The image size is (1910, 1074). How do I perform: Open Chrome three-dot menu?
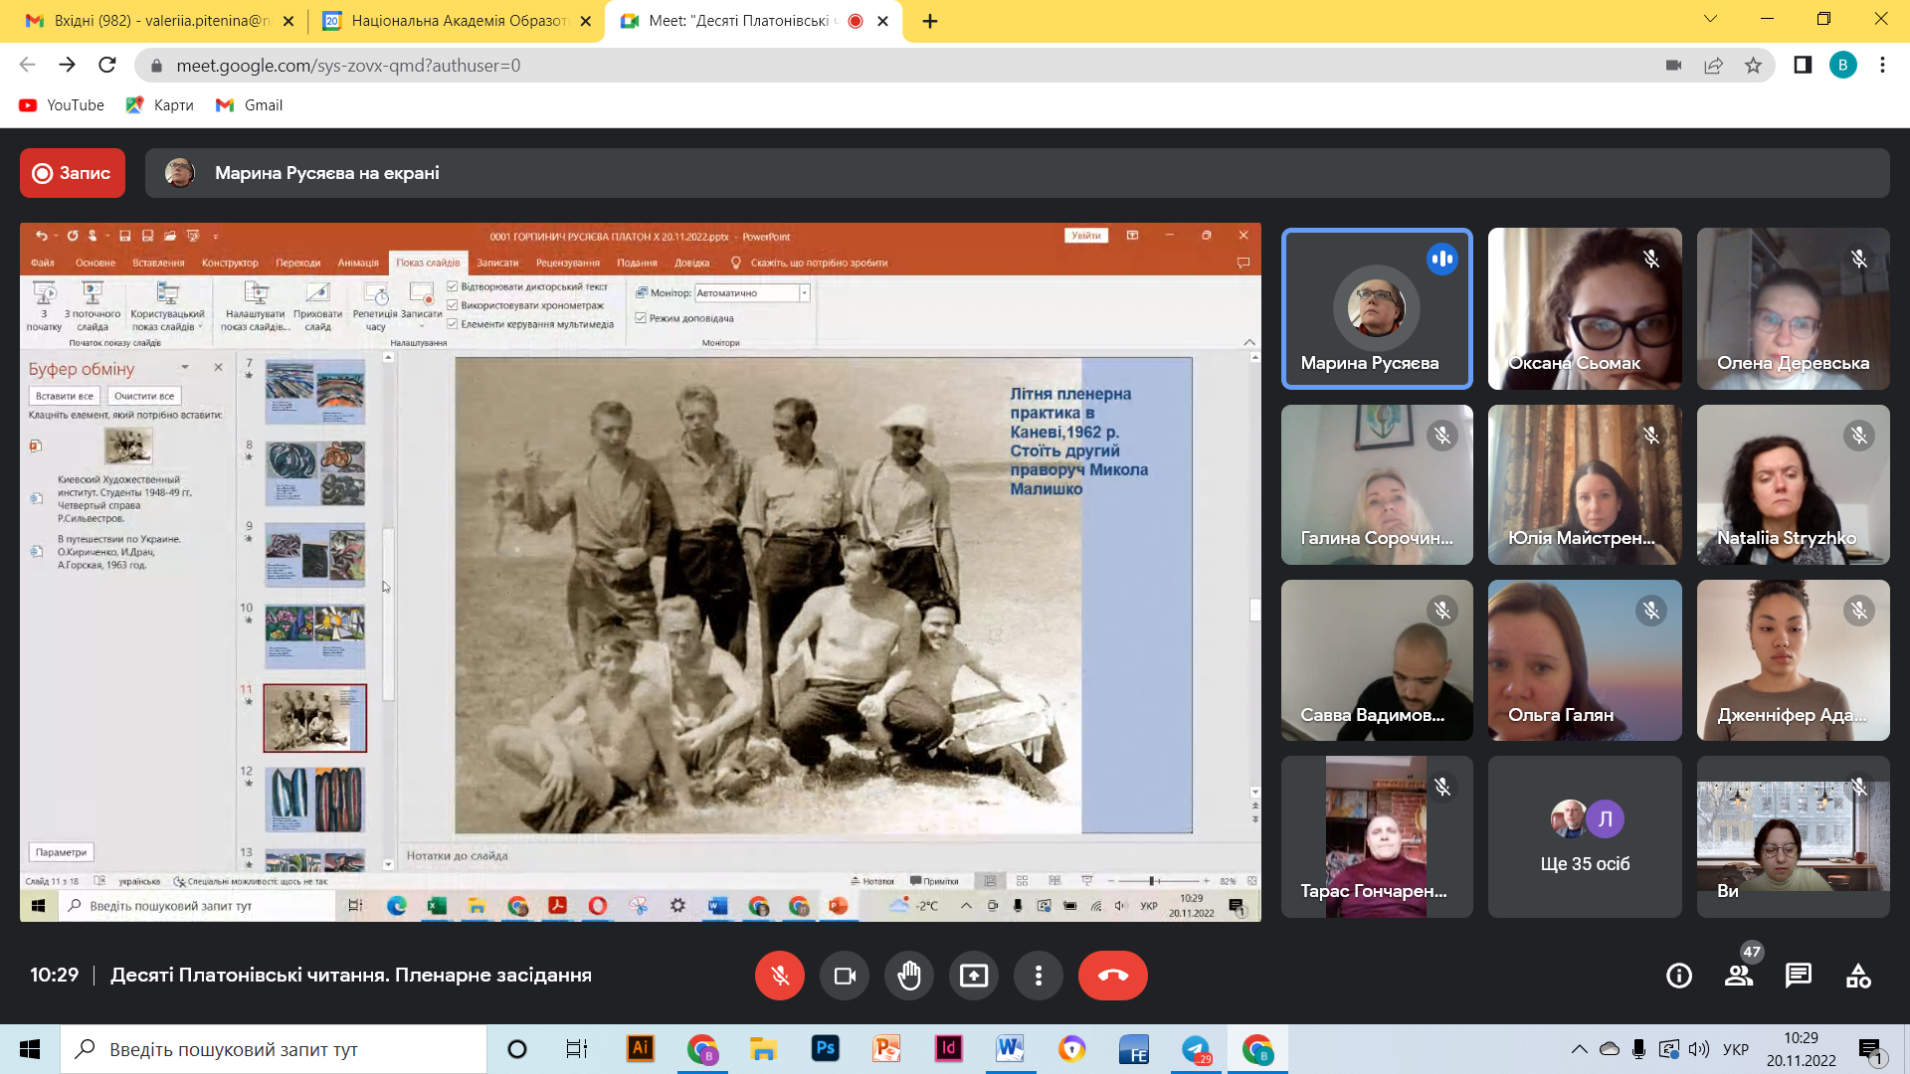[1882, 66]
